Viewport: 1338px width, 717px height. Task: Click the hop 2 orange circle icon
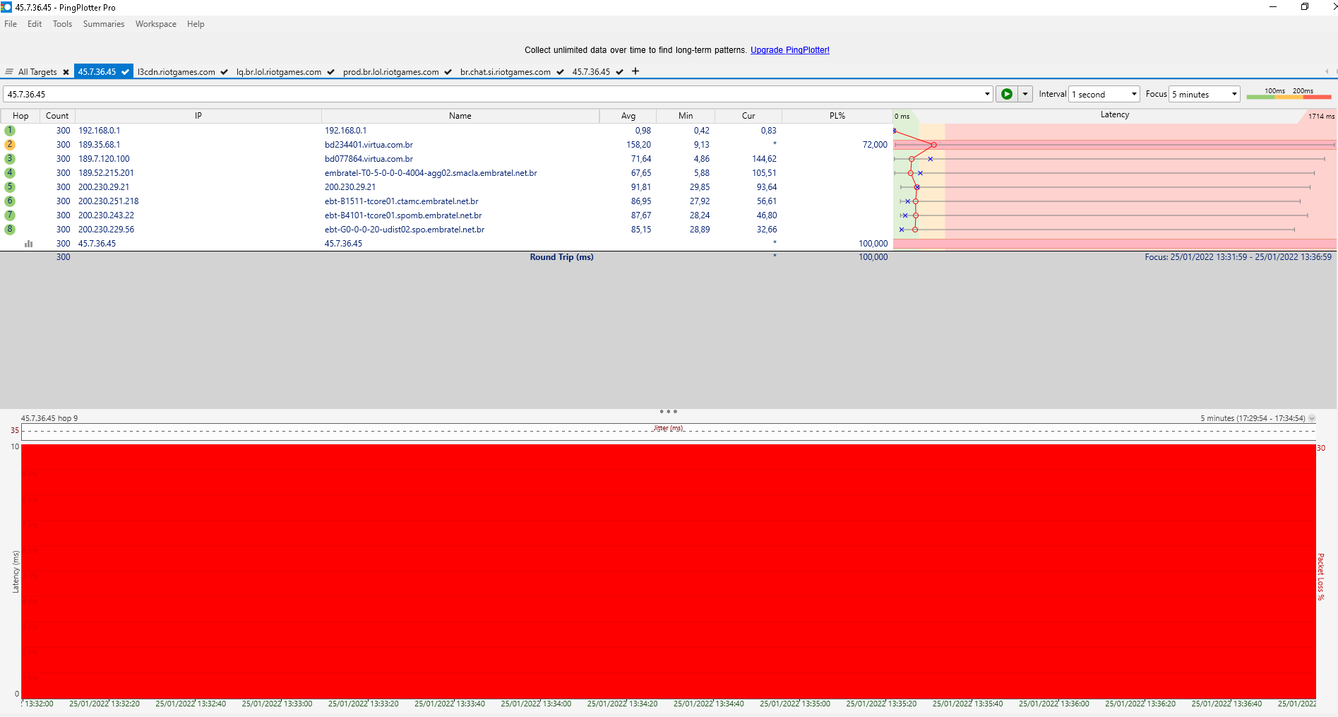(10, 144)
